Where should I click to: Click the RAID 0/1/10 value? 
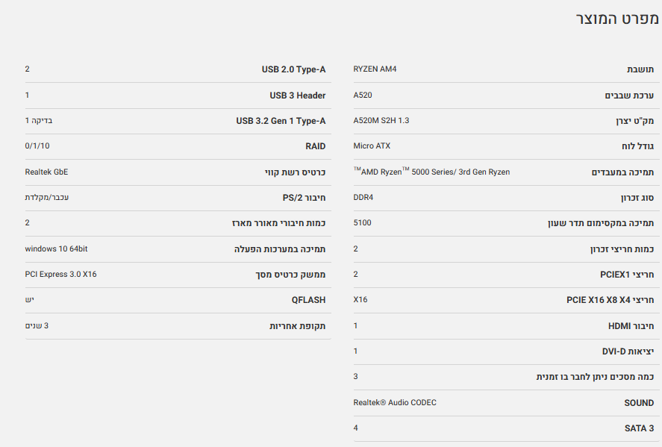pyautogui.click(x=37, y=146)
